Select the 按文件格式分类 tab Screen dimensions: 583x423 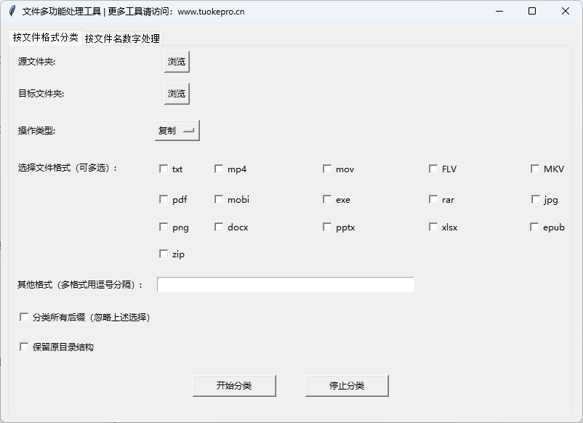coord(44,37)
